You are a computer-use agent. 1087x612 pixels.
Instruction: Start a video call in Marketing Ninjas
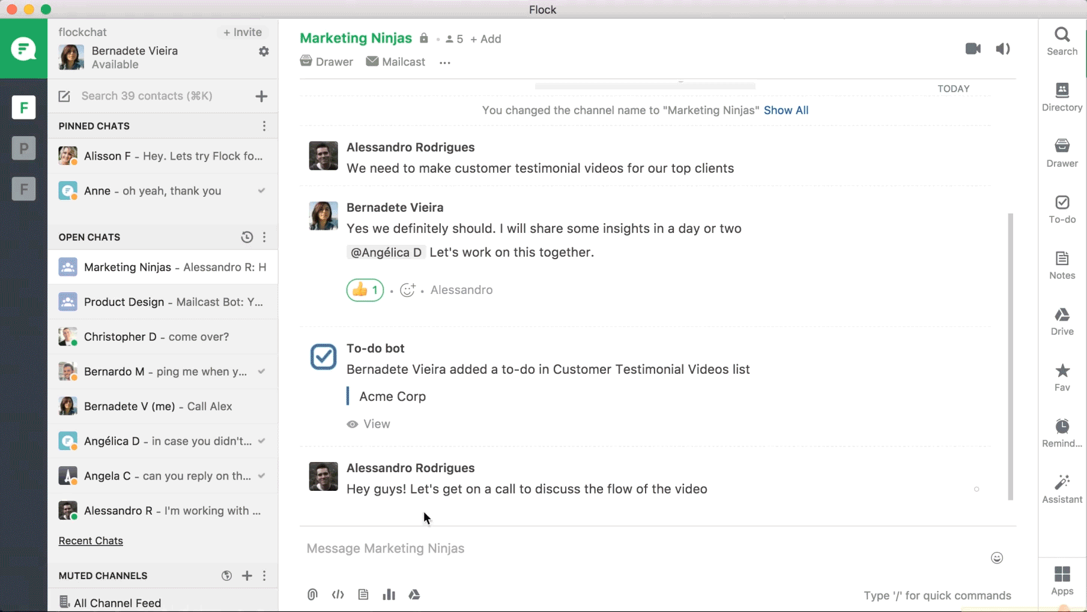click(973, 49)
